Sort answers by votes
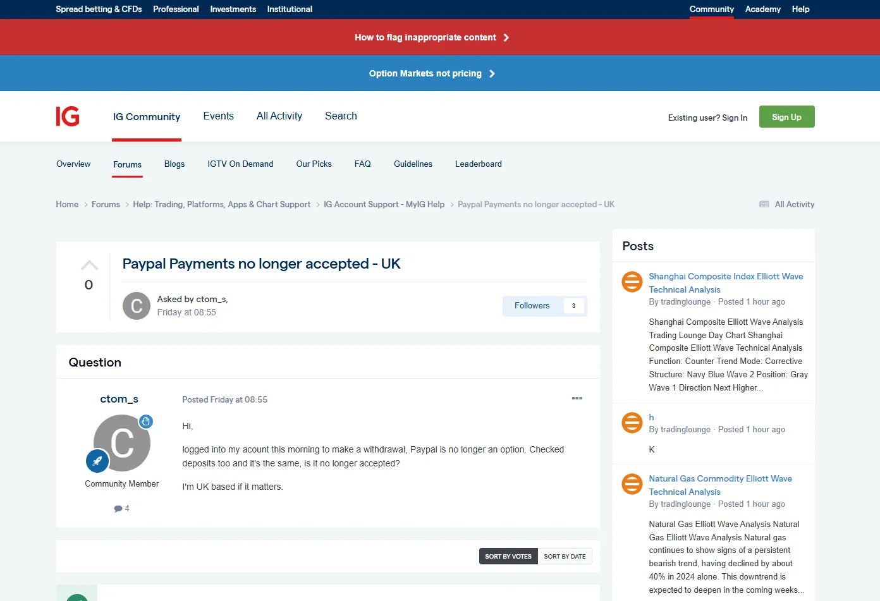 tap(508, 556)
